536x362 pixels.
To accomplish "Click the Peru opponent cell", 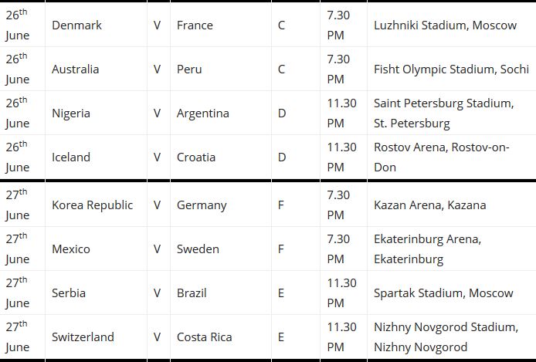I will pos(221,69).
